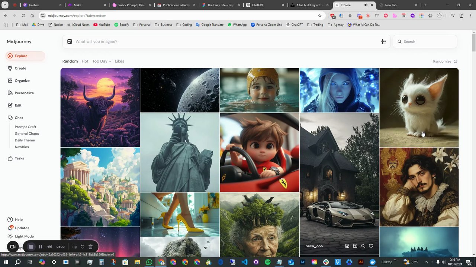The height and width of the screenshot is (267, 476).
Task: Open the Prompt Craft chat room
Action: 25,127
